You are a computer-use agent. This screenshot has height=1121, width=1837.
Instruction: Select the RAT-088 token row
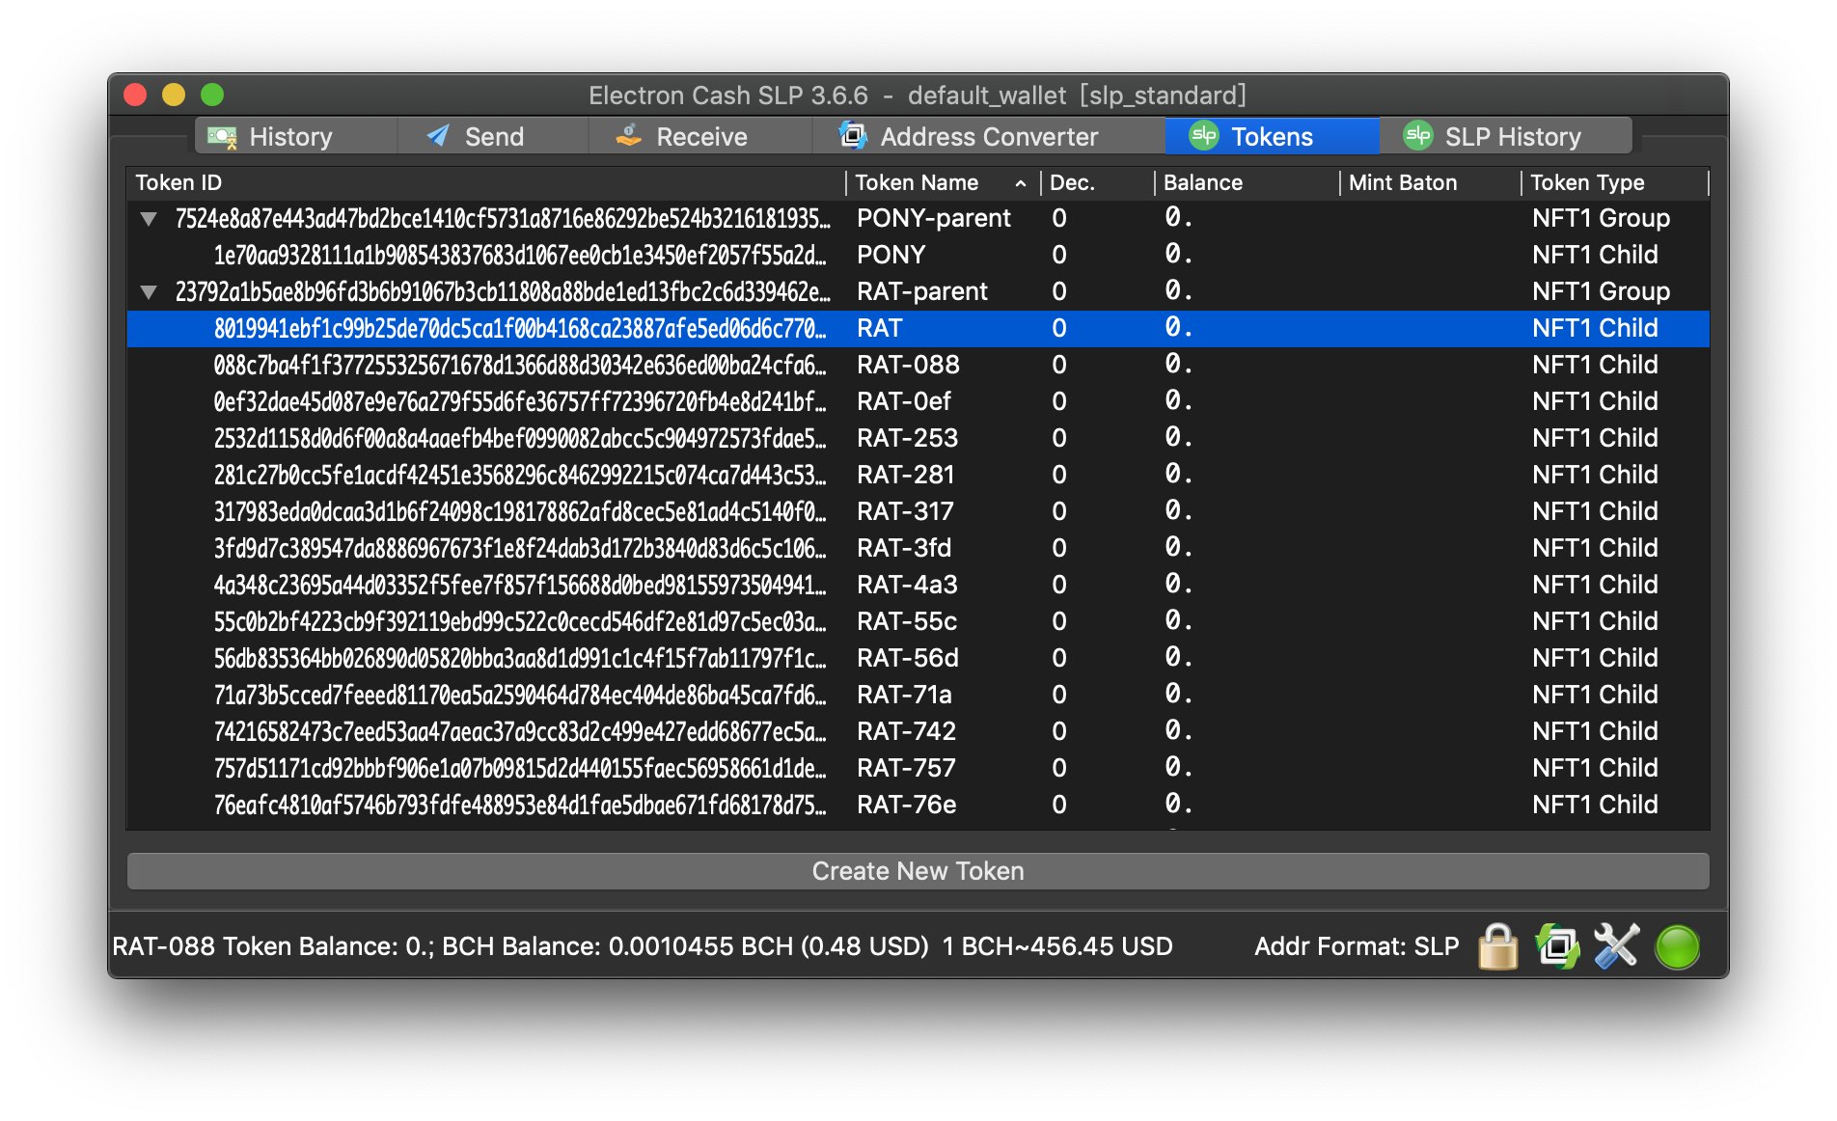click(918, 366)
